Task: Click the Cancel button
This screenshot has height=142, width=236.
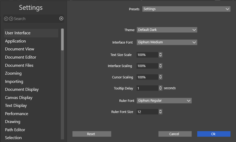Action: coord(175,134)
